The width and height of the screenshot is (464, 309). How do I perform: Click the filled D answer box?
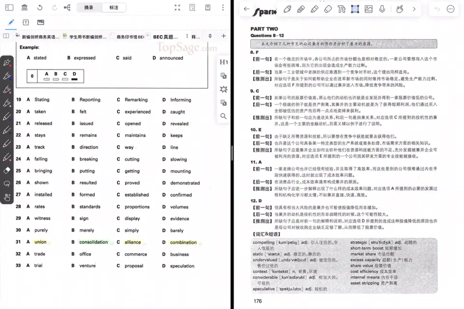pos(74,79)
